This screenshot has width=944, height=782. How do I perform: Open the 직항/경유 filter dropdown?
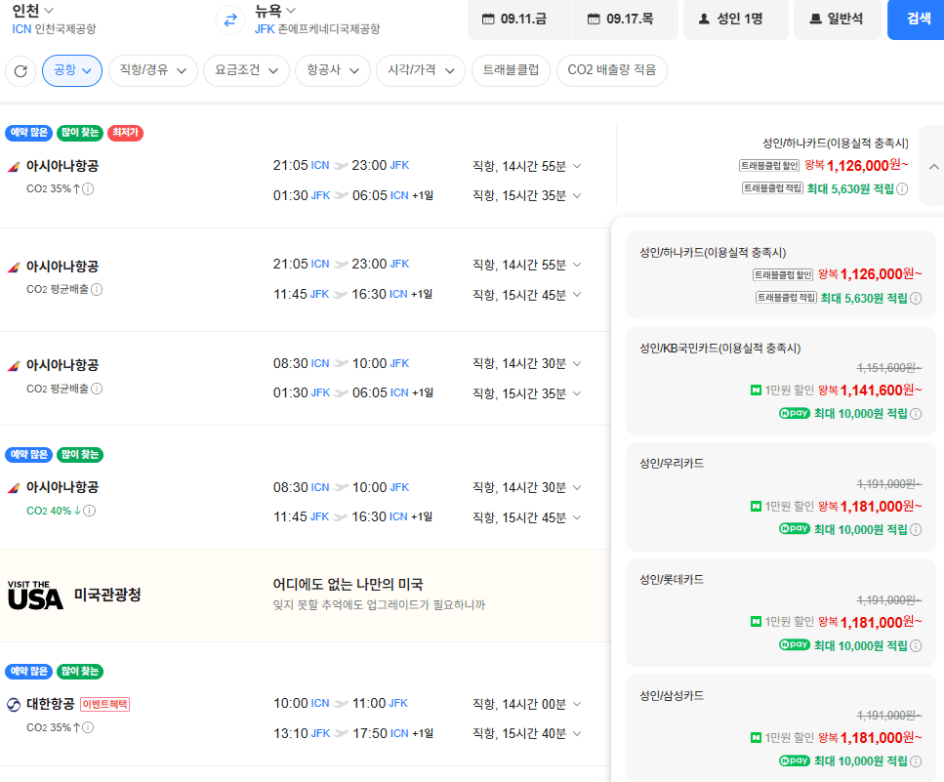click(153, 70)
